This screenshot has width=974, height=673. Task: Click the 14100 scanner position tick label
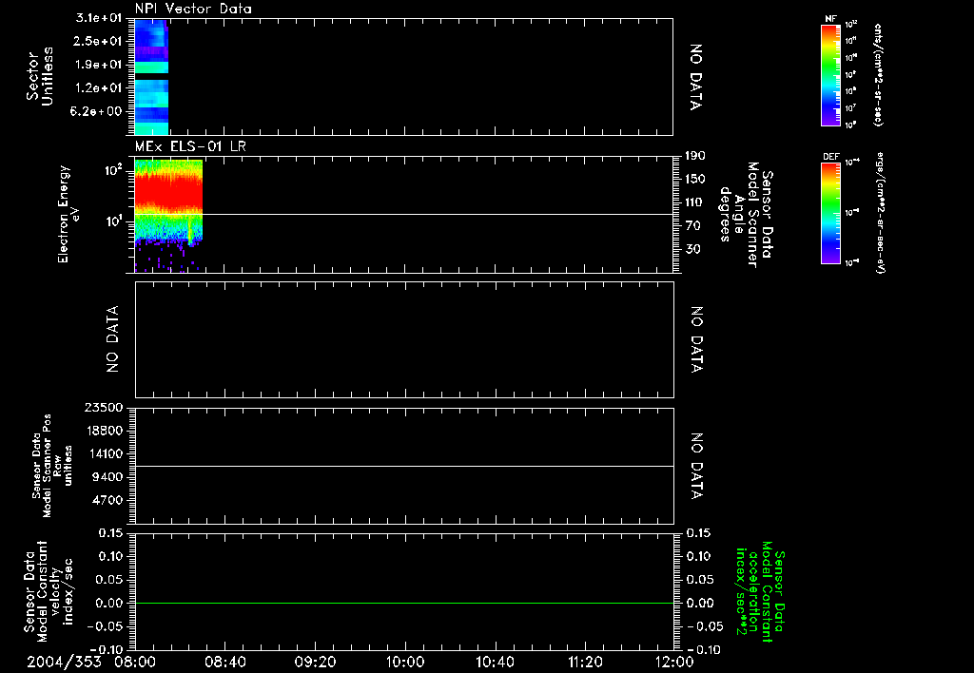[x=103, y=453]
